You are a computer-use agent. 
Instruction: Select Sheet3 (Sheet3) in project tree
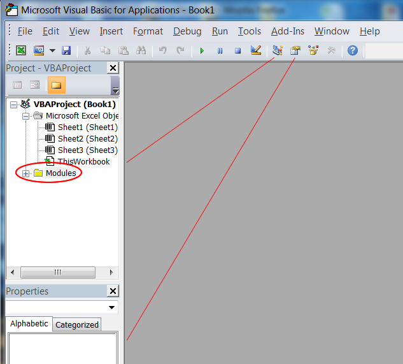[88, 150]
